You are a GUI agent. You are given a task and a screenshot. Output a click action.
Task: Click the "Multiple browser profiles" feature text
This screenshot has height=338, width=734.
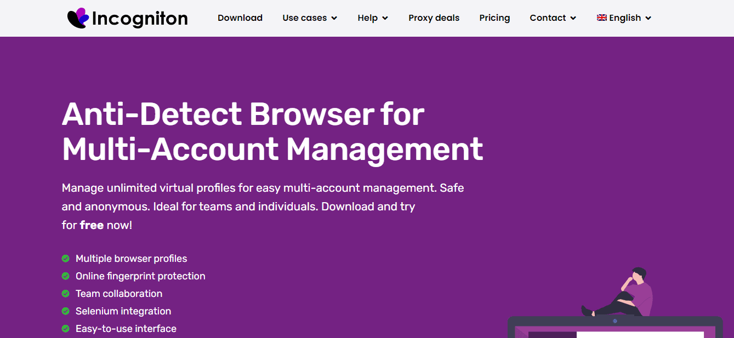pos(132,259)
